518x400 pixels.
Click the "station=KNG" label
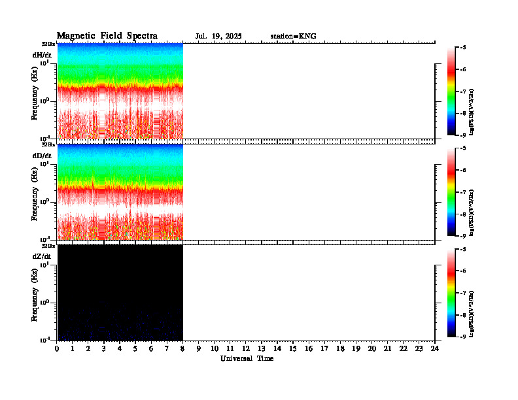coord(294,37)
